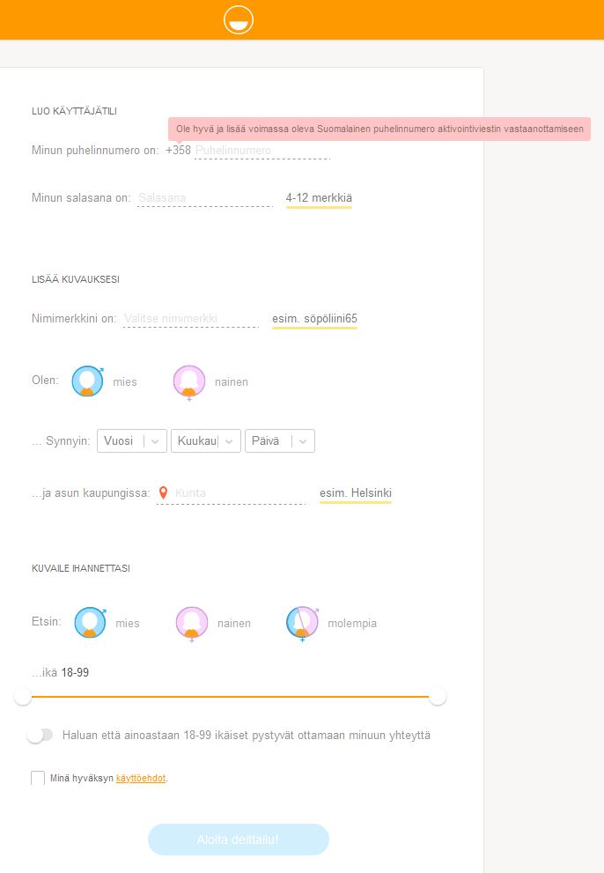Screen dimensions: 604x873
Task: Click into the Salasana password field
Action: click(x=204, y=198)
